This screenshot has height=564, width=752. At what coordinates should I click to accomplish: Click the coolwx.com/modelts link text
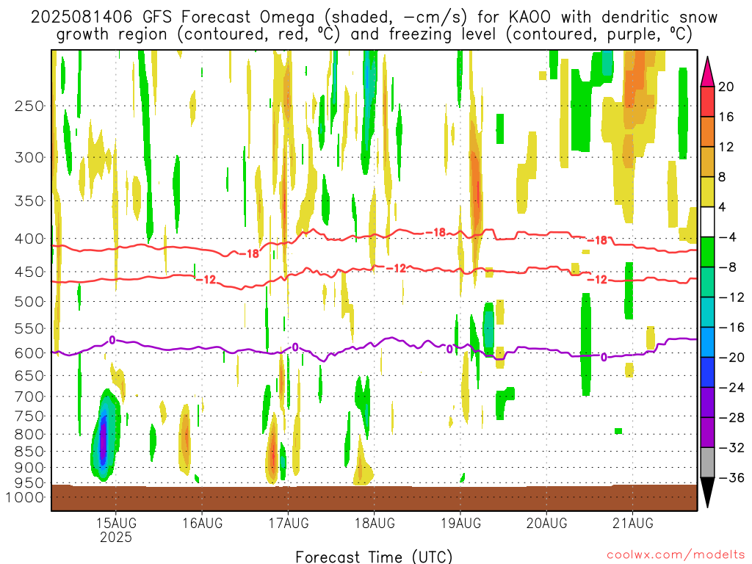(676, 554)
